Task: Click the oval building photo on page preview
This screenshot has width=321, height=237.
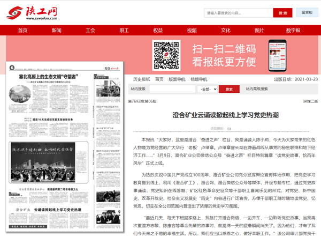Action: [x=20, y=94]
